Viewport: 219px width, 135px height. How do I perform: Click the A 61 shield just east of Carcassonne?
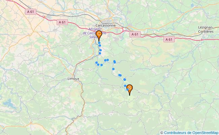tap(135, 34)
